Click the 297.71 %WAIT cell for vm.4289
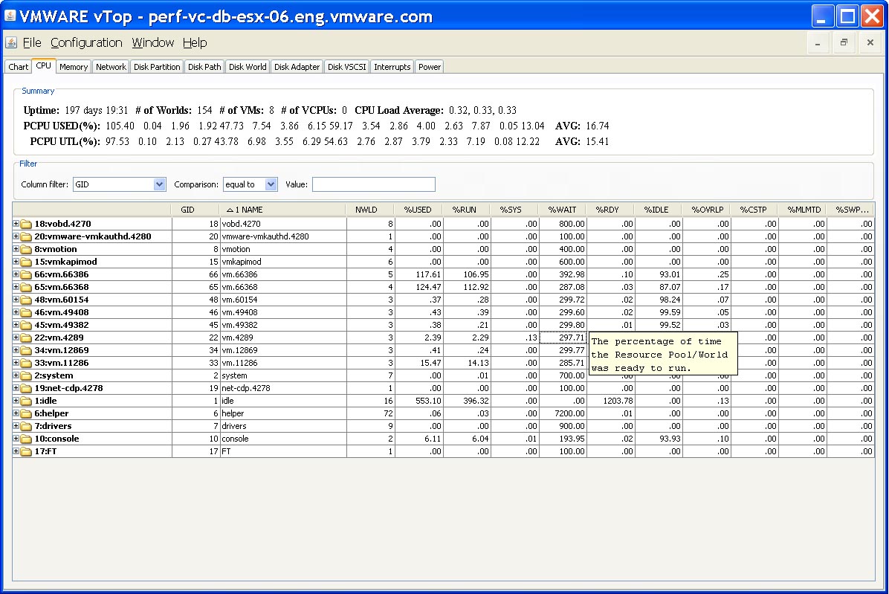 click(x=563, y=338)
